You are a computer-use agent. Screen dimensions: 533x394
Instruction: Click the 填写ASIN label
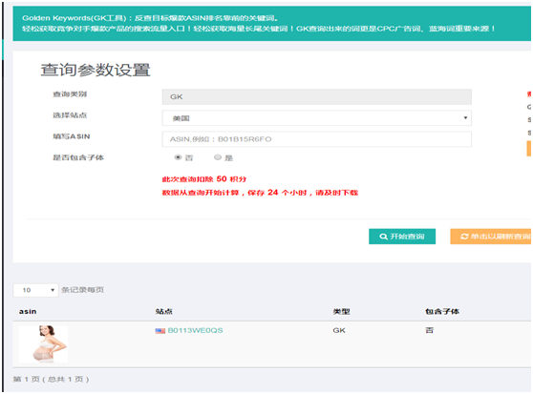point(72,136)
